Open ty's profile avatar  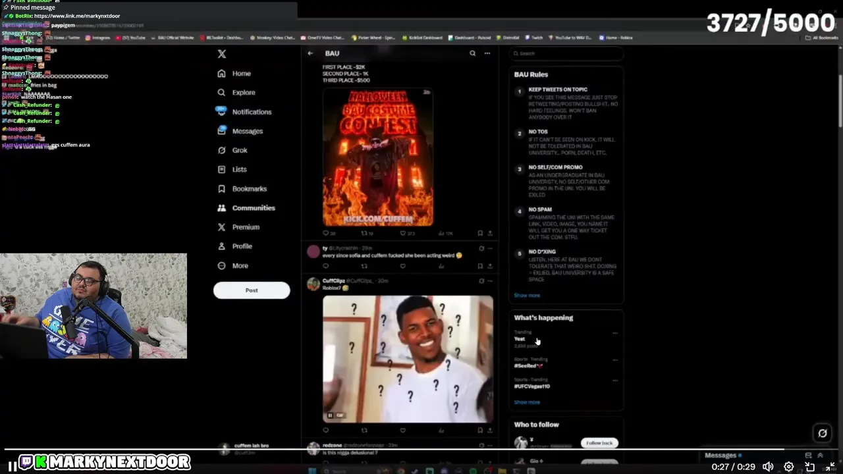click(313, 251)
